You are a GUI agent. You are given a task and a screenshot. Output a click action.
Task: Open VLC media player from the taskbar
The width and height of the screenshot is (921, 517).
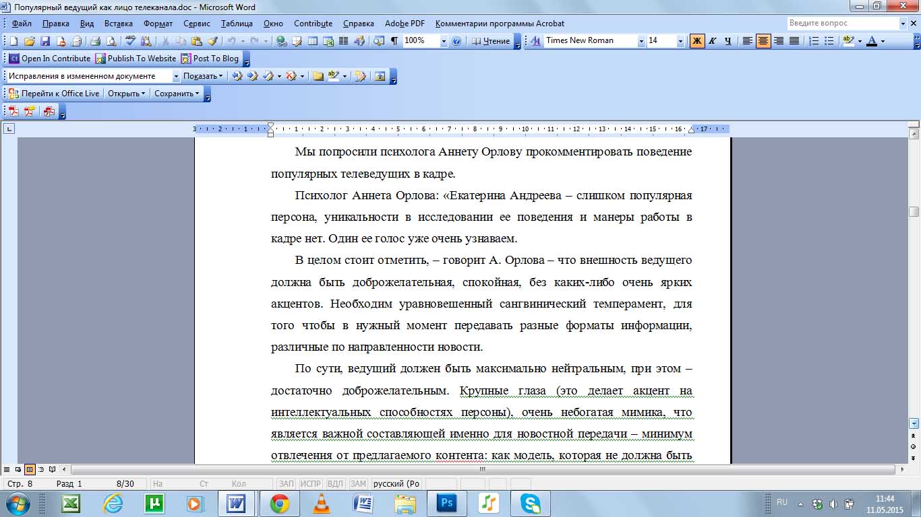(322, 503)
